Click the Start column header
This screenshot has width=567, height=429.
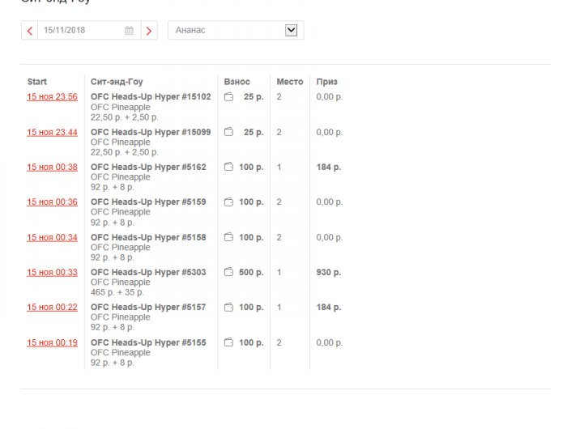click(37, 82)
